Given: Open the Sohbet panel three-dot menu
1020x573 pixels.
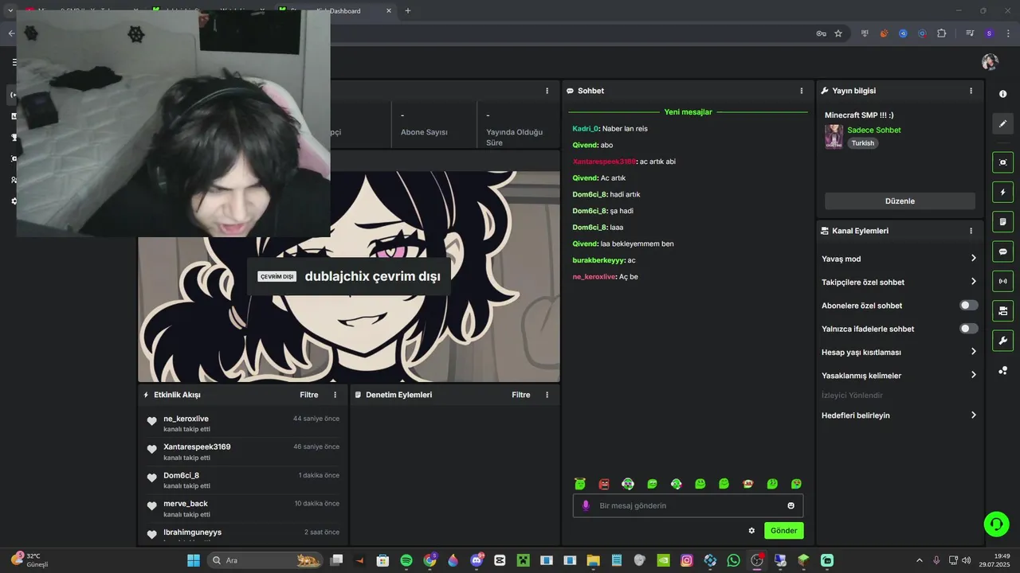Looking at the screenshot, I should click(x=802, y=91).
